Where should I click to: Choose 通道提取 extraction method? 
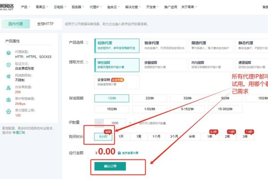[x=252, y=65]
